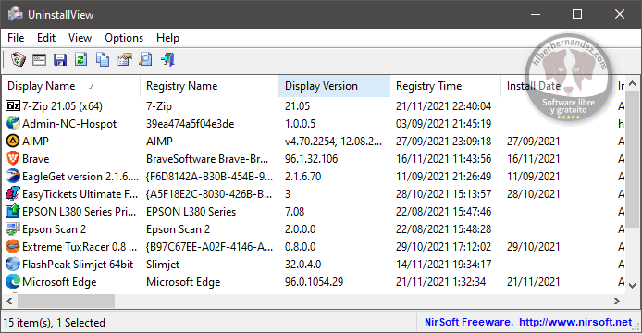The height and width of the screenshot is (333, 642).
Task: Click the '15 item(s), 1 Selected' status text
Action: pyautogui.click(x=54, y=323)
